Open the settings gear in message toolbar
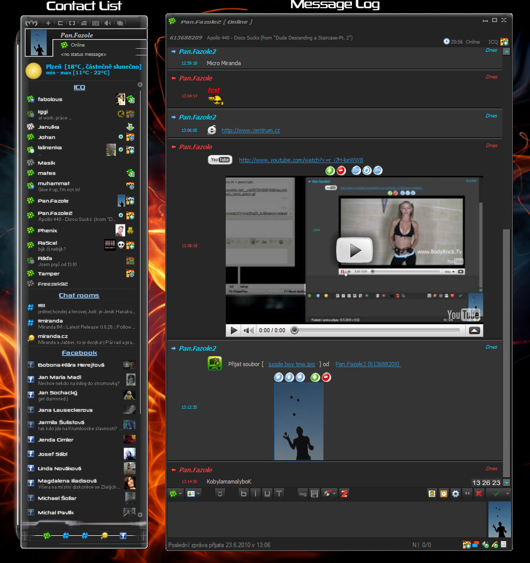The height and width of the screenshot is (563, 530). point(455,494)
